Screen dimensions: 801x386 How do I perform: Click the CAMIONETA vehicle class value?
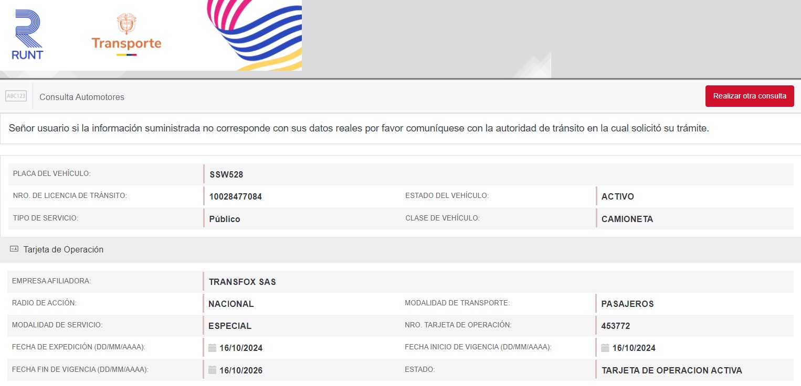[x=627, y=219]
